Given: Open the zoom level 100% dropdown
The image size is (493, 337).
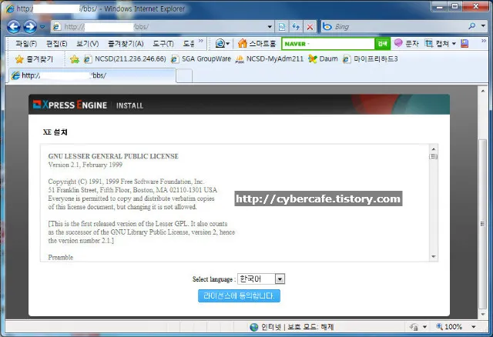Looking at the screenshot, I should pos(481,327).
